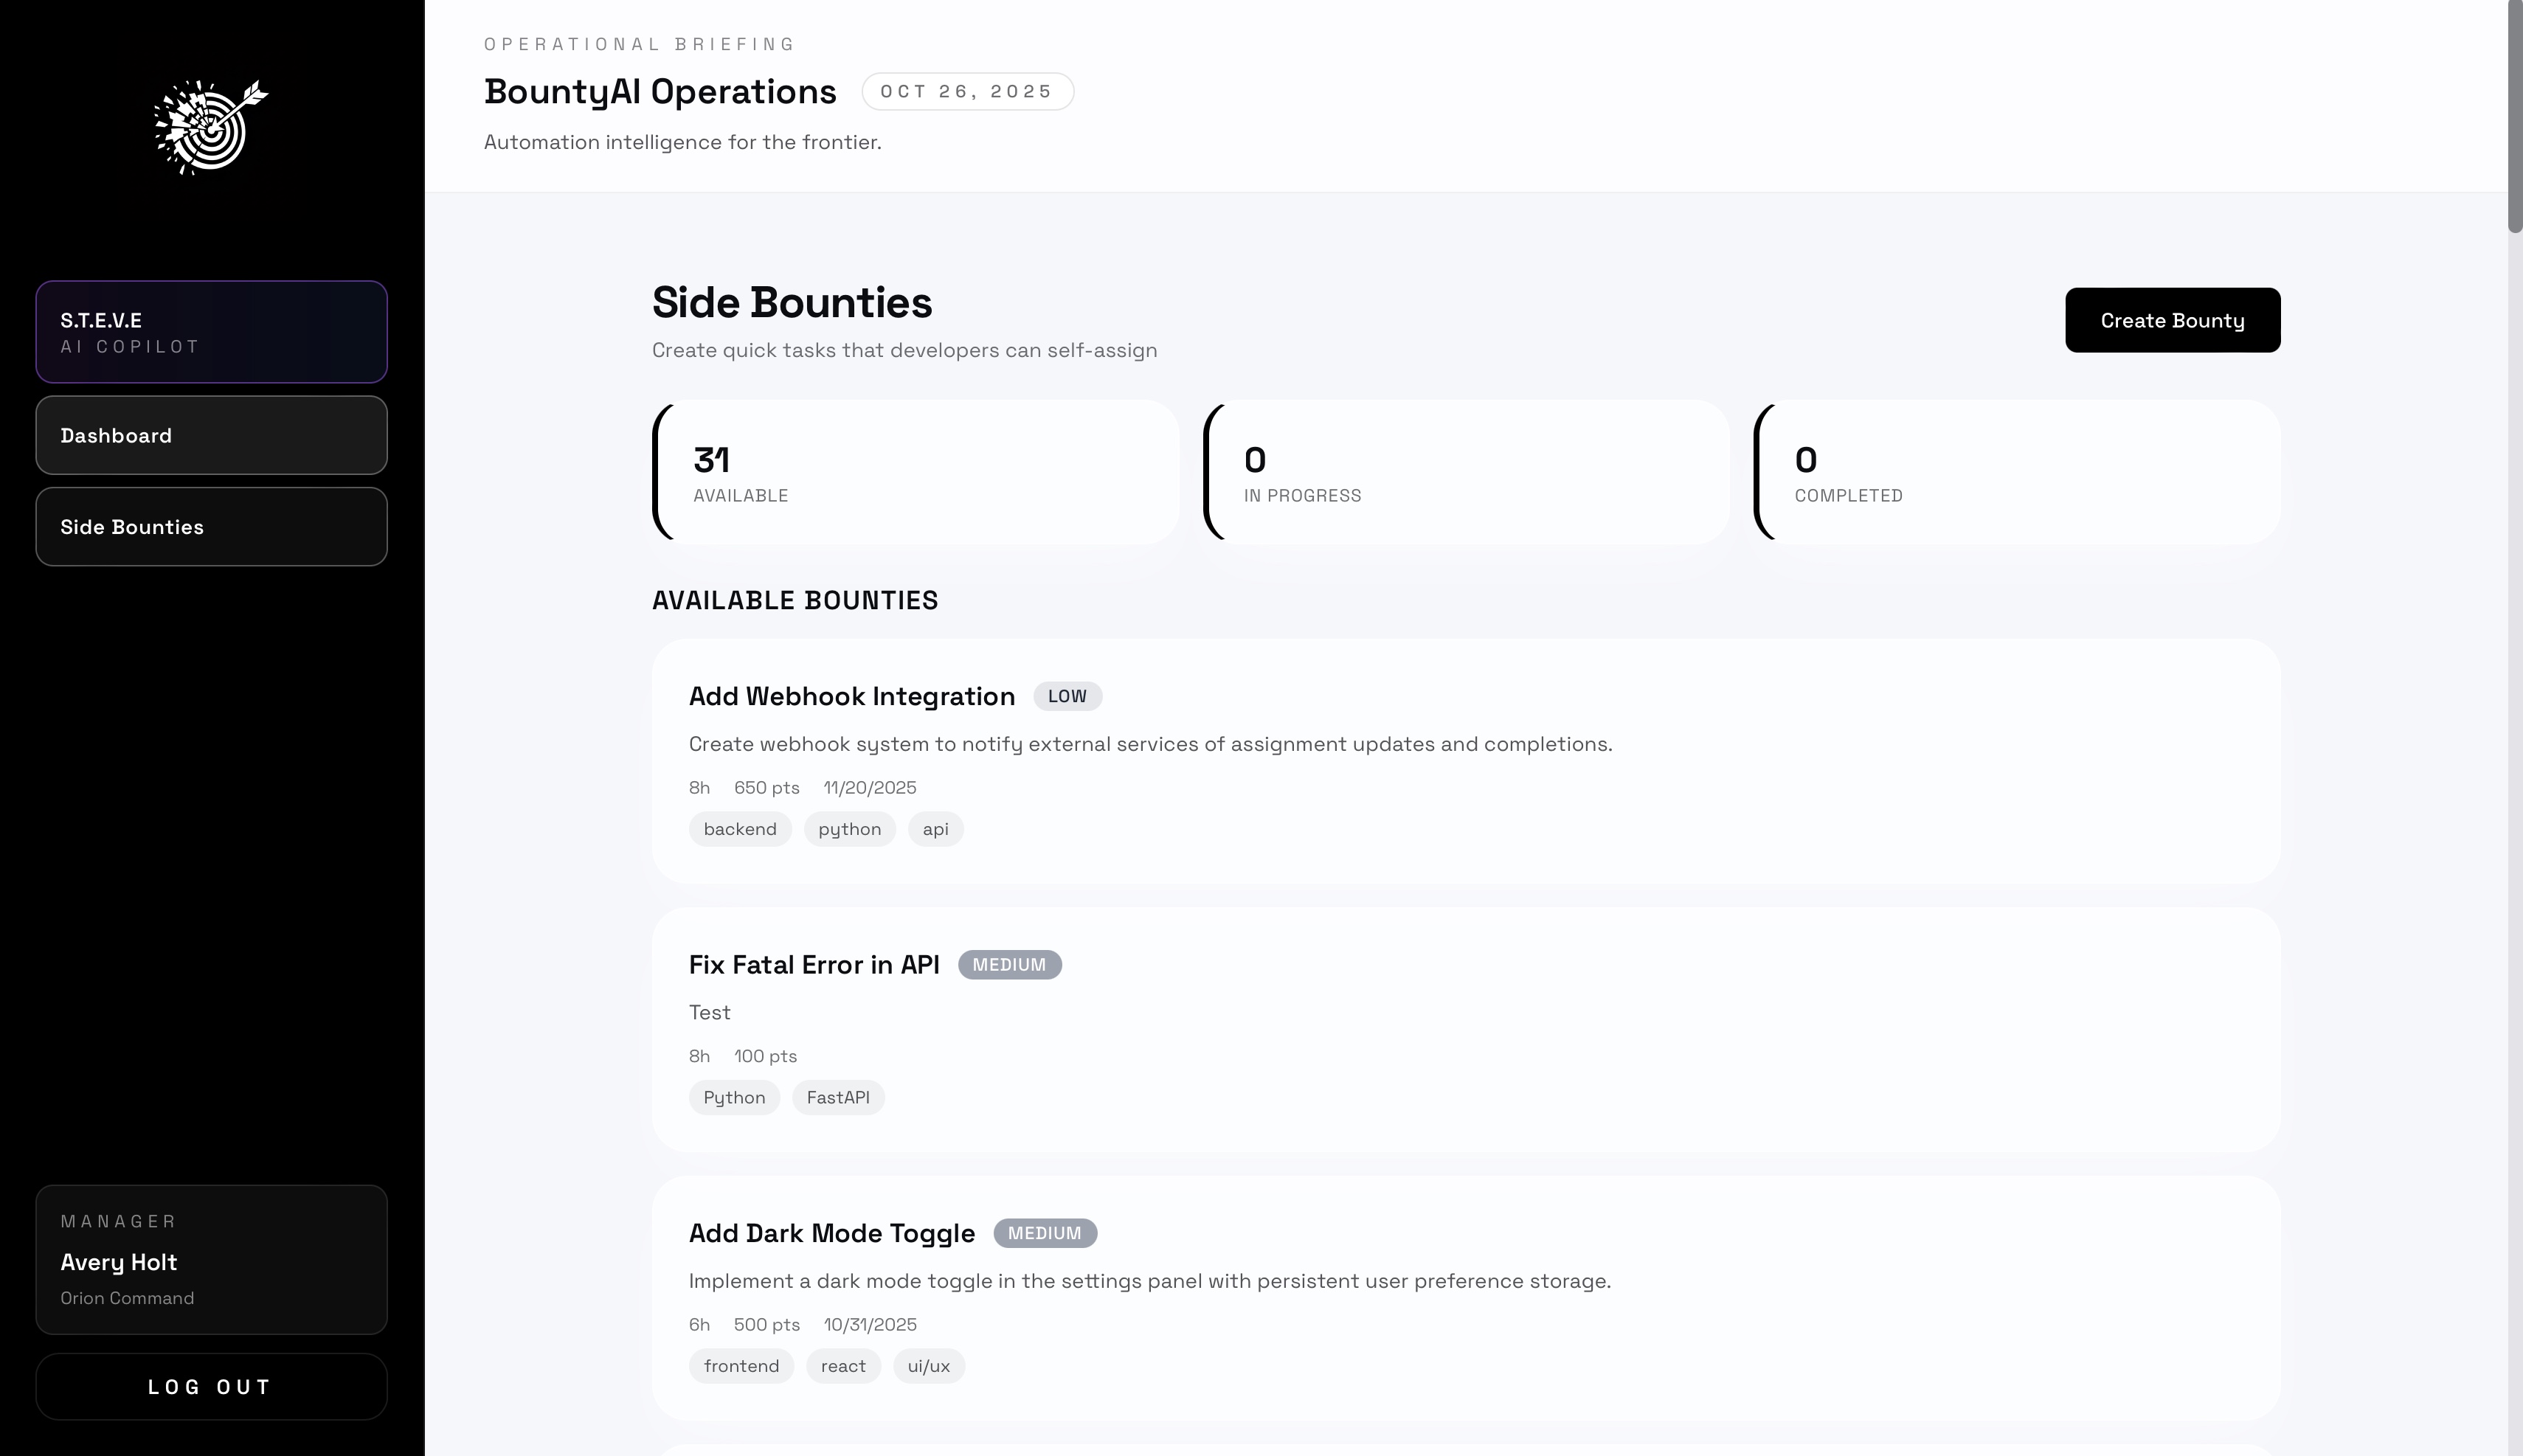Viewport: 2523px width, 1456px height.
Task: Click the LOW priority badge
Action: 1067,697
